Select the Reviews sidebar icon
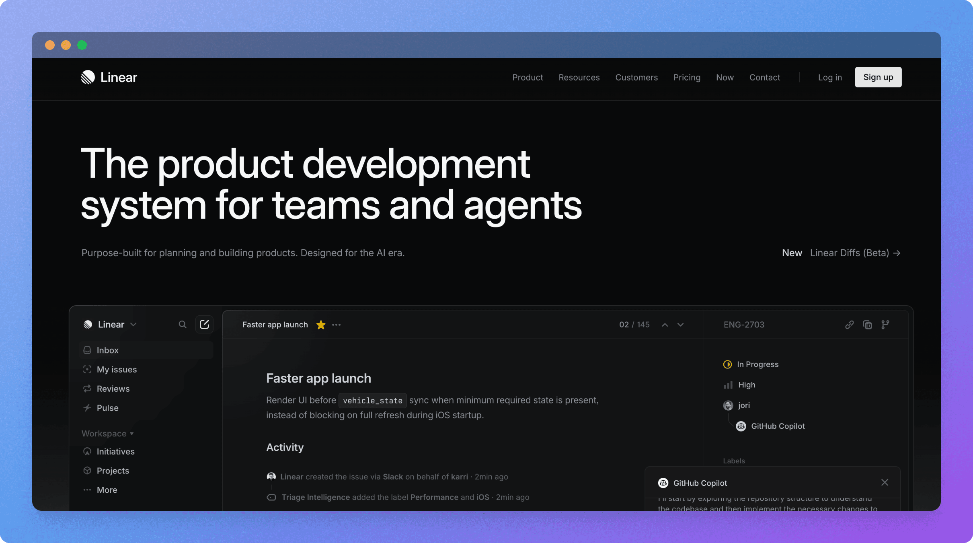 pyautogui.click(x=87, y=389)
